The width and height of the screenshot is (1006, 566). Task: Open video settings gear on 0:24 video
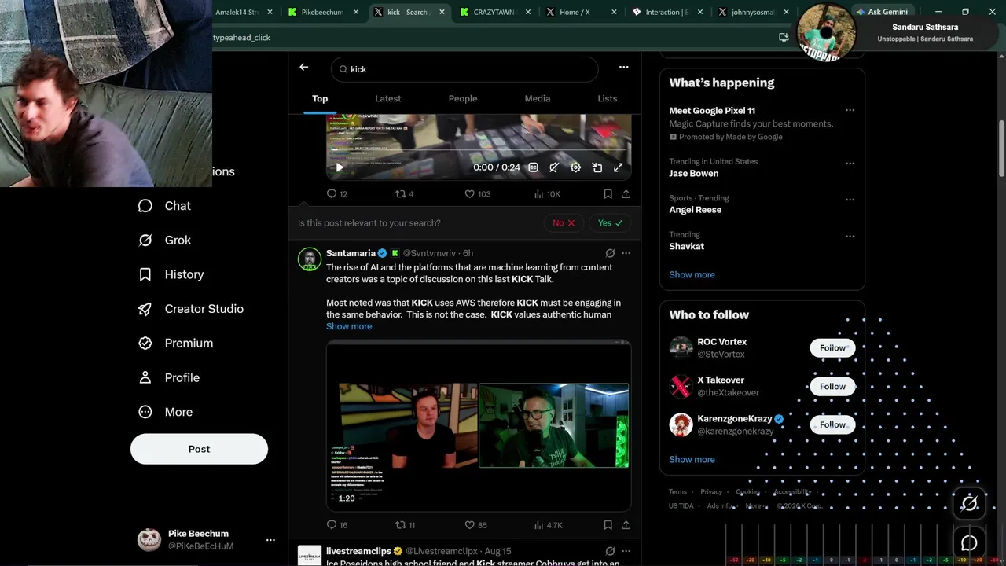(x=575, y=167)
